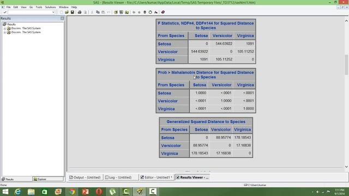Image resolution: width=349 pixels, height=196 pixels.
Task: Click the F statistic 105.11252 in the Versicolor row
Action: coord(245,52)
